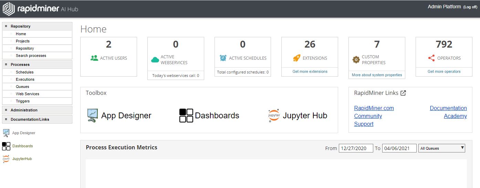The image size is (480, 188).
Task: Click the Toolbox panel title
Action: click(96, 93)
